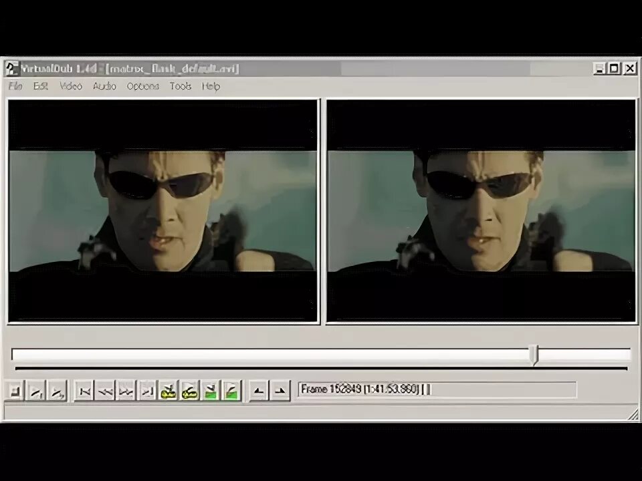Viewport: 642px width, 481px height.
Task: Set selection start mark-in button
Action: pos(259,391)
